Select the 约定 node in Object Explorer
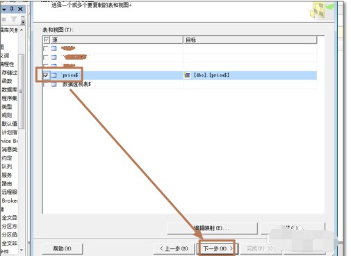351x256 pixels. click(7, 158)
